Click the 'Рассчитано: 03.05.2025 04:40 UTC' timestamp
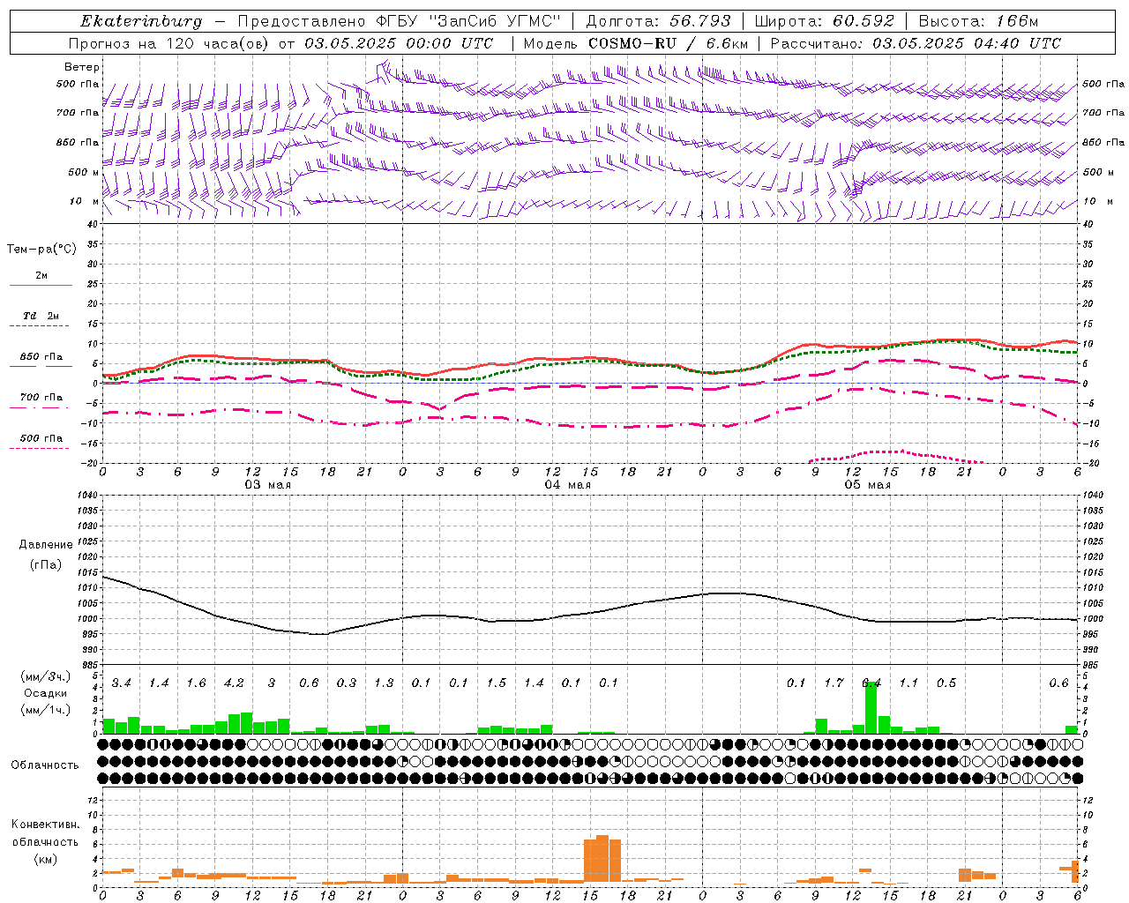Screen dimensions: 1129x903 click(x=916, y=43)
